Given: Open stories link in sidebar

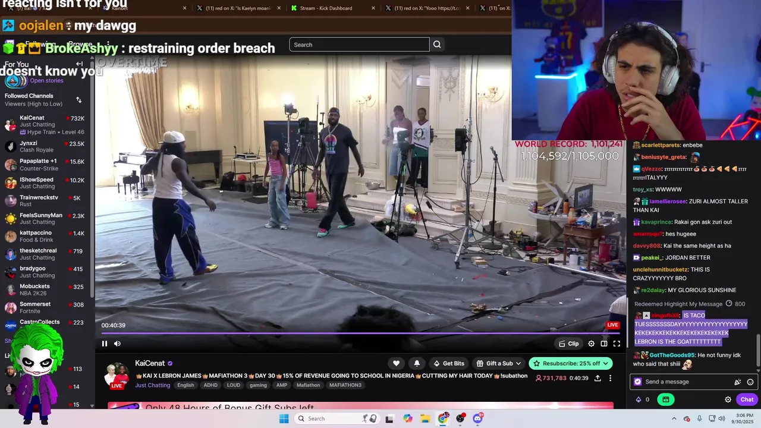Looking at the screenshot, I should (x=46, y=81).
